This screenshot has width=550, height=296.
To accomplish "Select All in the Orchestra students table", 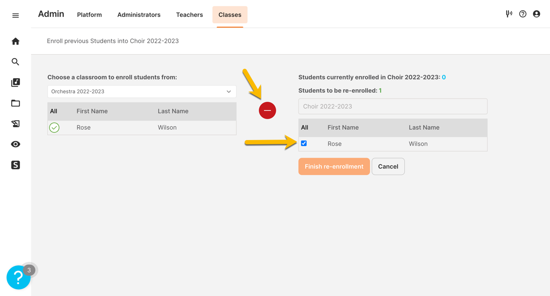I will [53, 111].
